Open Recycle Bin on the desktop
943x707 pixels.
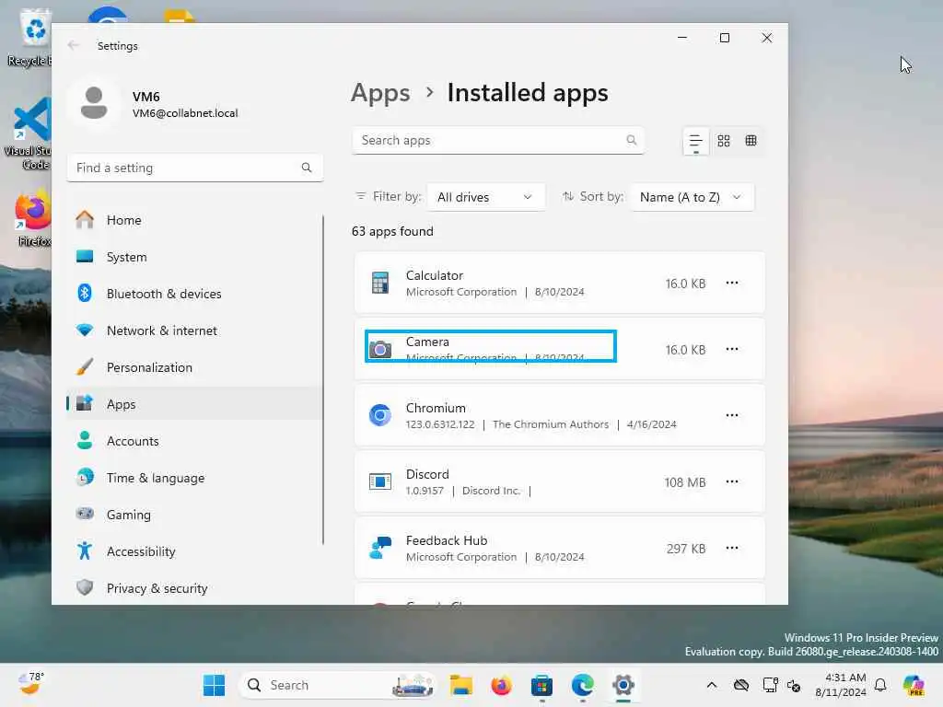[x=30, y=37]
